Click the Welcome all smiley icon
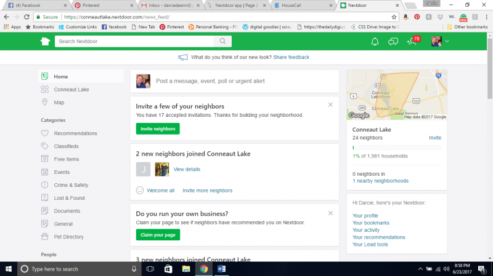The width and height of the screenshot is (493, 276). (140, 191)
